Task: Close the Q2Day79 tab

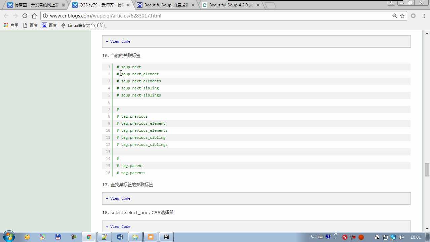Action: tap(128, 5)
